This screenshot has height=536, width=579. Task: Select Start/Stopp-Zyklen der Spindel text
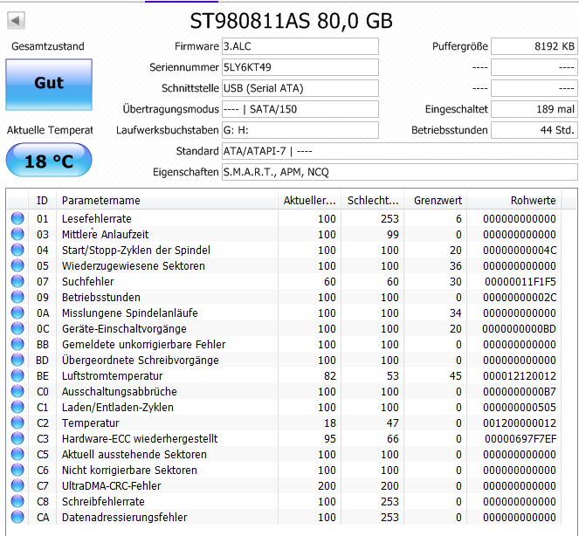tap(136, 250)
